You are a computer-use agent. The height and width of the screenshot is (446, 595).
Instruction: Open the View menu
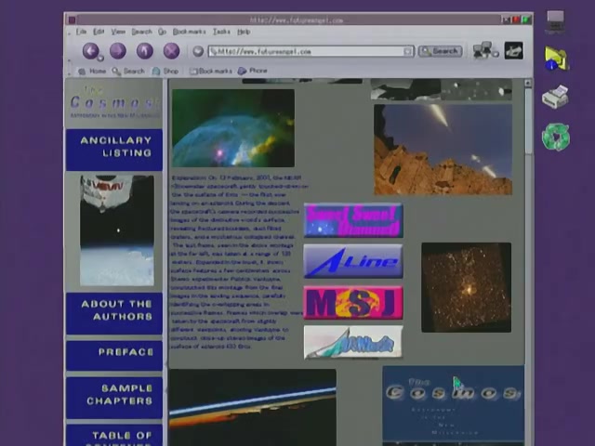[118, 32]
